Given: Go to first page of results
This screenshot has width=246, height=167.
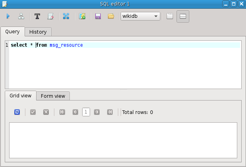Looking at the screenshot, I should [62, 112].
